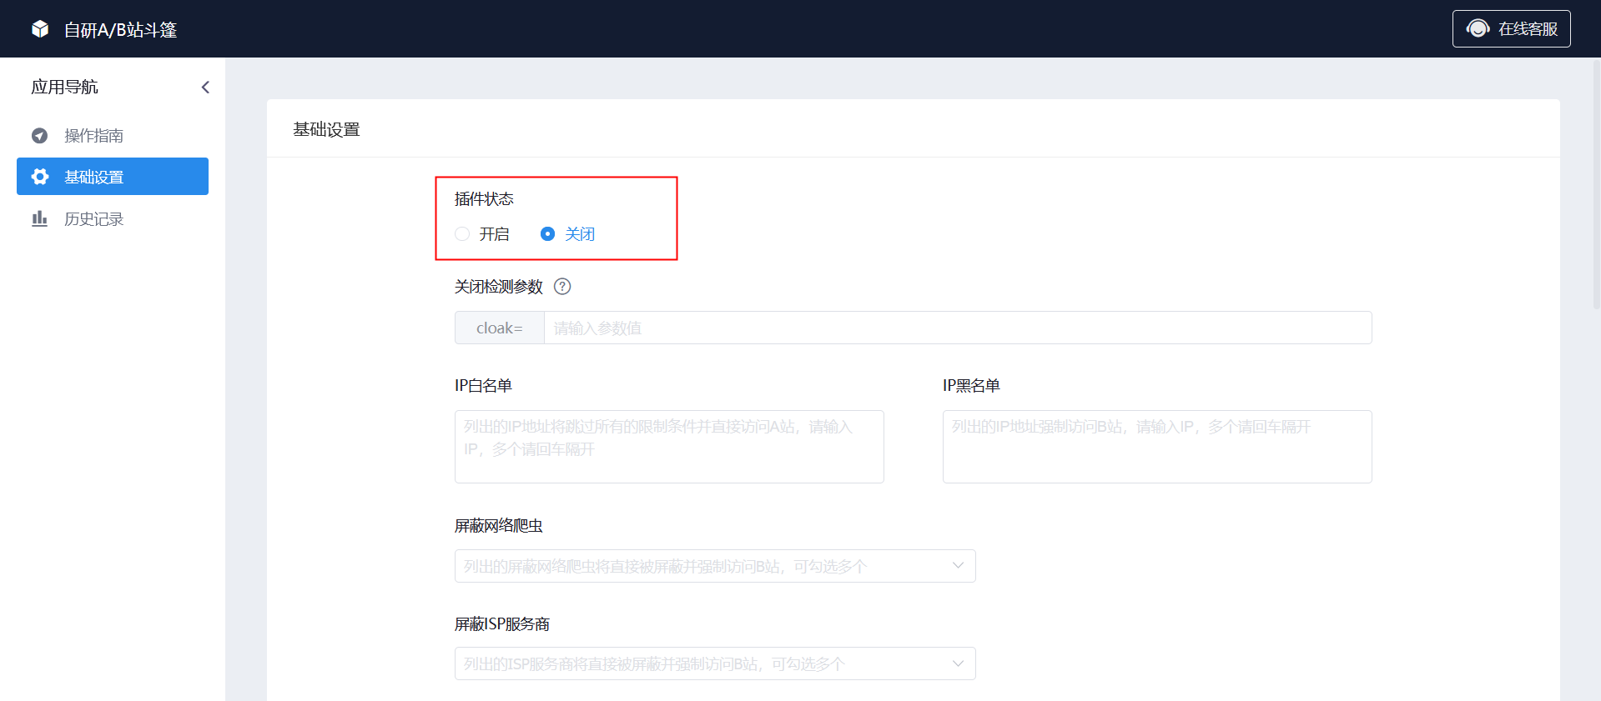The width and height of the screenshot is (1601, 701).
Task: Click into cloak parameter value input
Action: (958, 328)
